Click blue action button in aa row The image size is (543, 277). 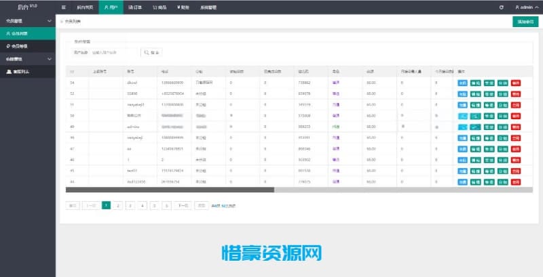tap(462, 149)
